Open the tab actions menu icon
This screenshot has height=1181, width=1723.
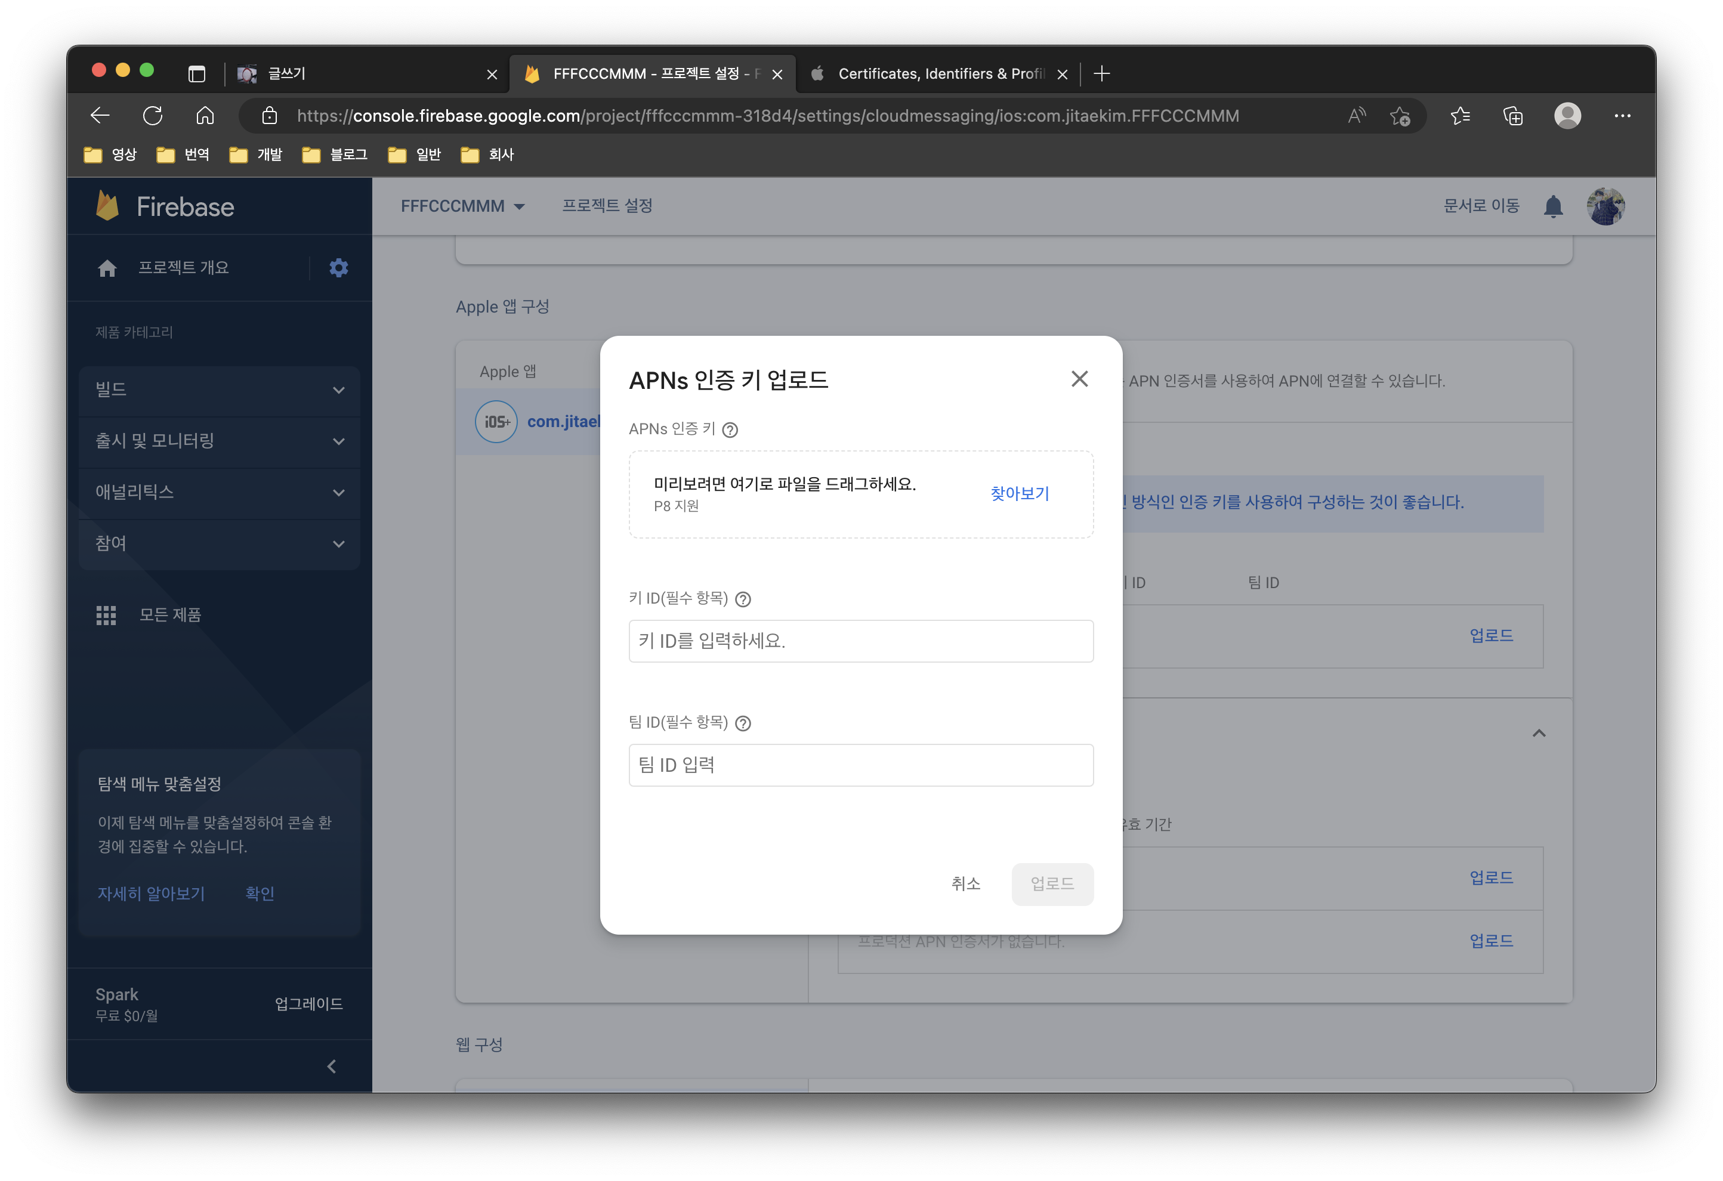pos(196,73)
